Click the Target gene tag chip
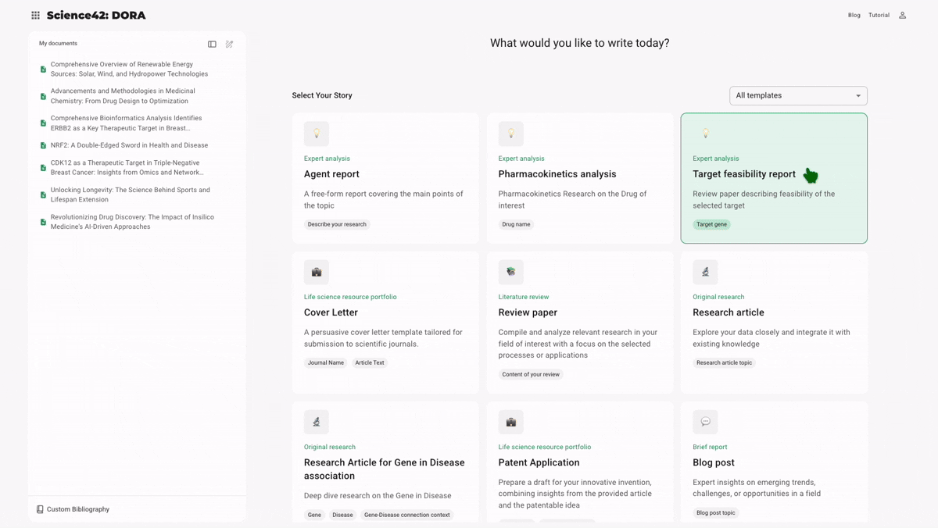Image resolution: width=938 pixels, height=528 pixels. [x=711, y=224]
